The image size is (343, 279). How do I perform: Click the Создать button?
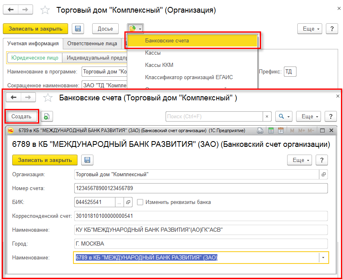coord(22,116)
